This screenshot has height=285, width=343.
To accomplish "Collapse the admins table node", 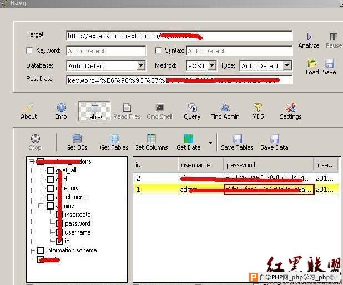I will [x=41, y=206].
